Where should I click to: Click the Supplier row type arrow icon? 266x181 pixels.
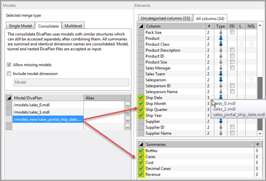pos(220,121)
